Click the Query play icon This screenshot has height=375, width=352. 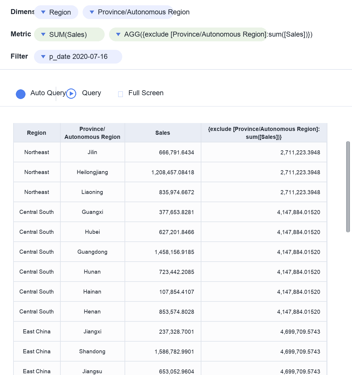(x=71, y=93)
